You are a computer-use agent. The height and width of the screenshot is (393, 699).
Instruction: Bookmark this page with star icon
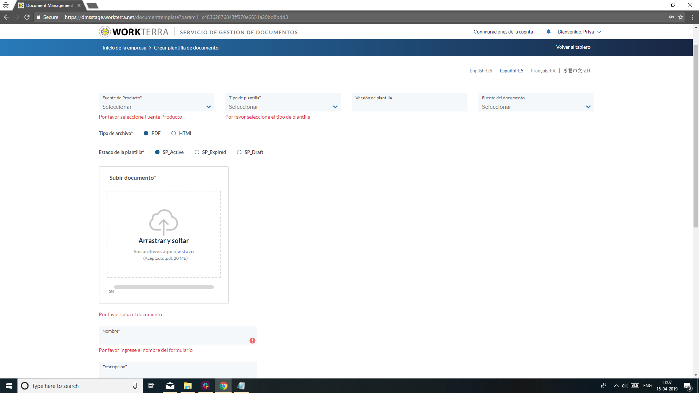[x=681, y=17]
